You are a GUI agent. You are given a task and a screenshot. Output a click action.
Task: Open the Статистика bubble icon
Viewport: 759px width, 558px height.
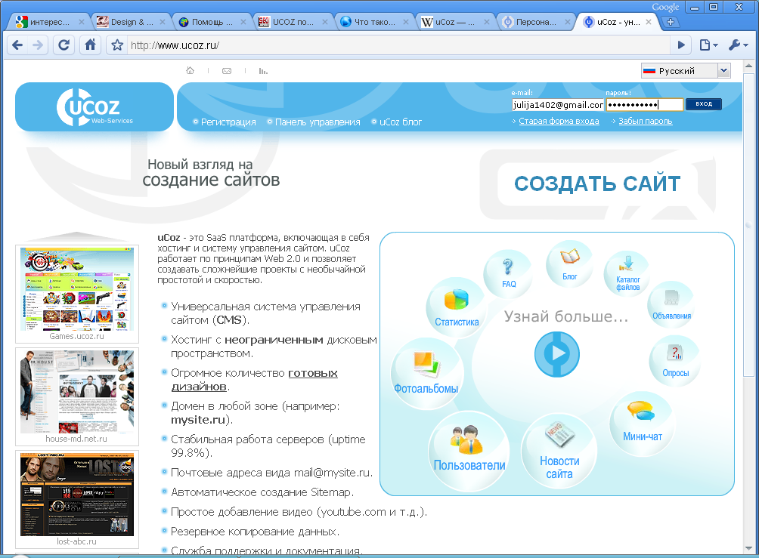456,307
